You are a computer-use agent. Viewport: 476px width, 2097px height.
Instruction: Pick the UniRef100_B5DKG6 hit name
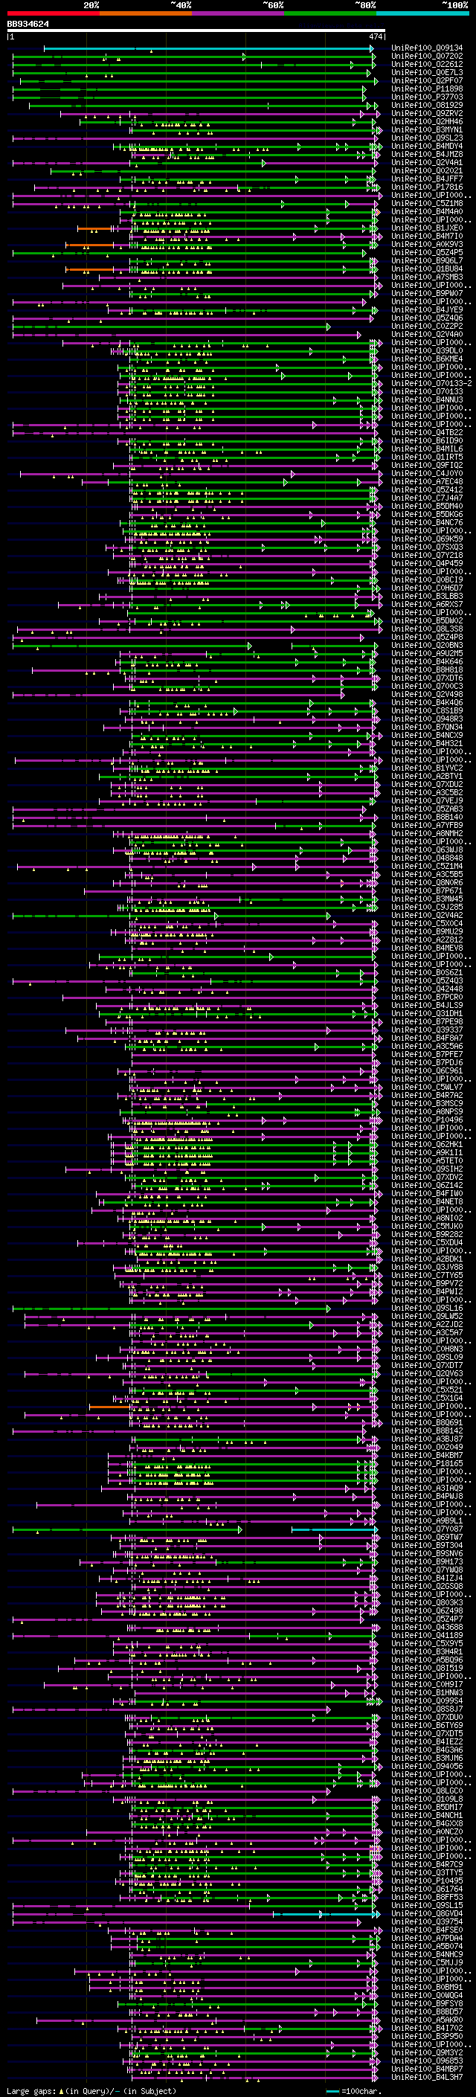(427, 515)
